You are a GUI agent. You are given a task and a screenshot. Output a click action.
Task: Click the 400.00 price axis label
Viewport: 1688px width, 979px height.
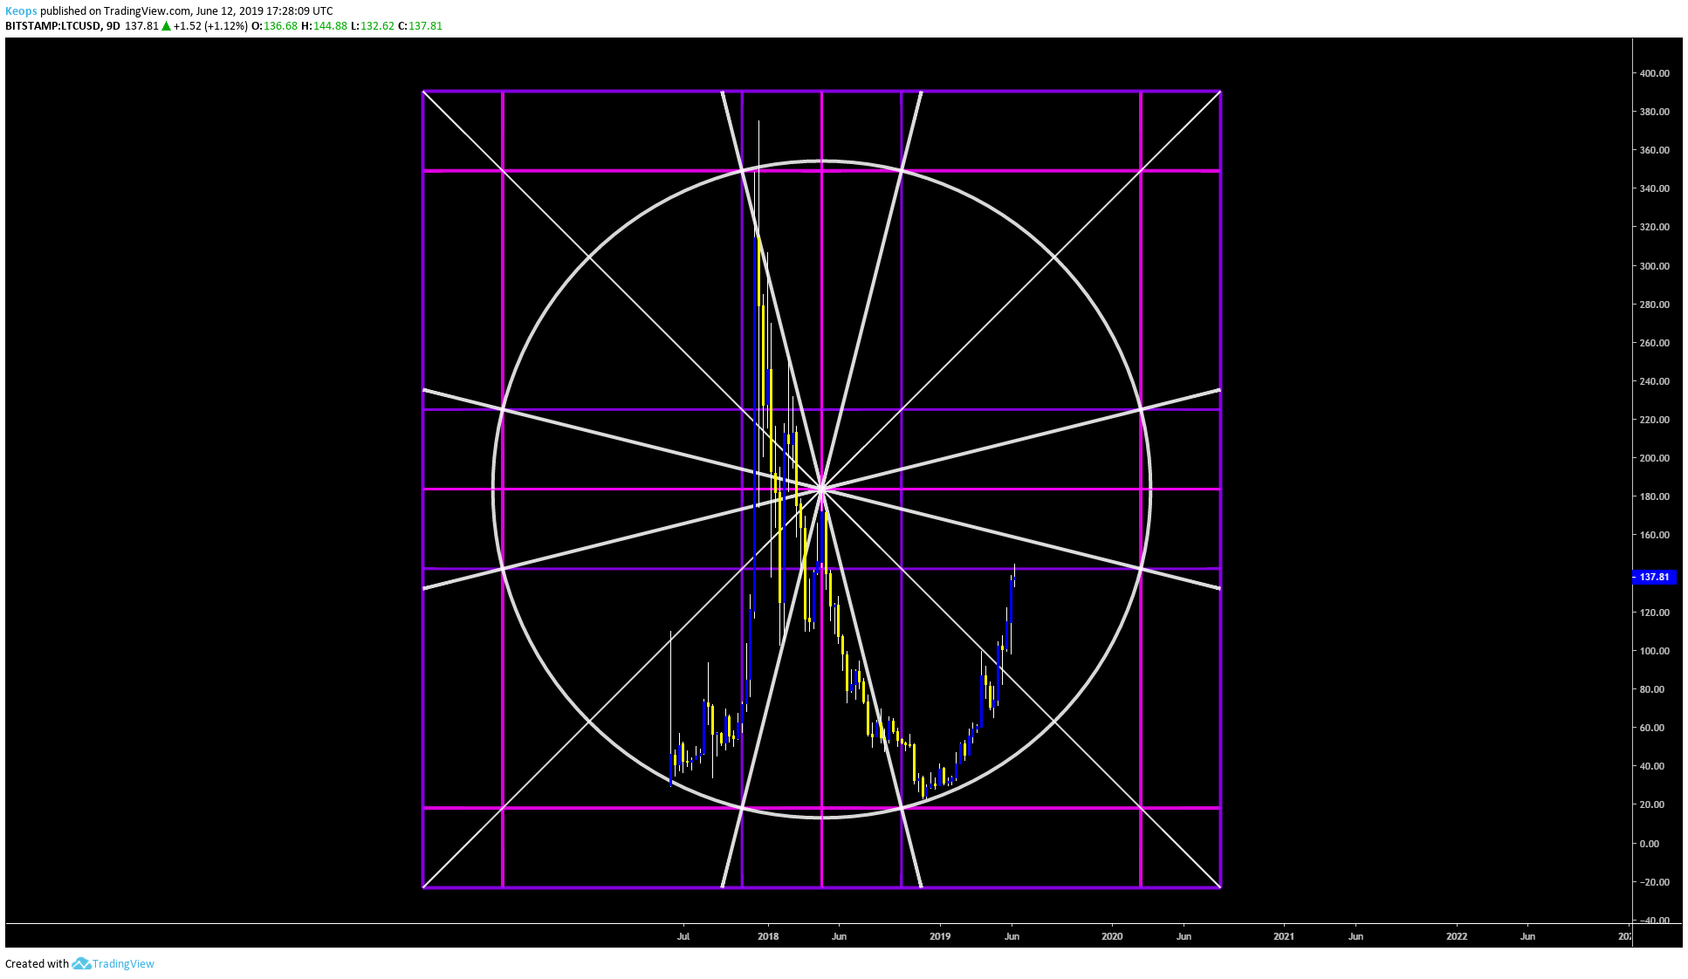tap(1654, 73)
